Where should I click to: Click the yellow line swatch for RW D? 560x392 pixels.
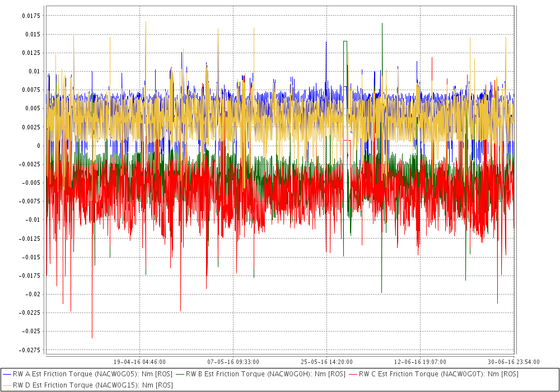[7, 385]
